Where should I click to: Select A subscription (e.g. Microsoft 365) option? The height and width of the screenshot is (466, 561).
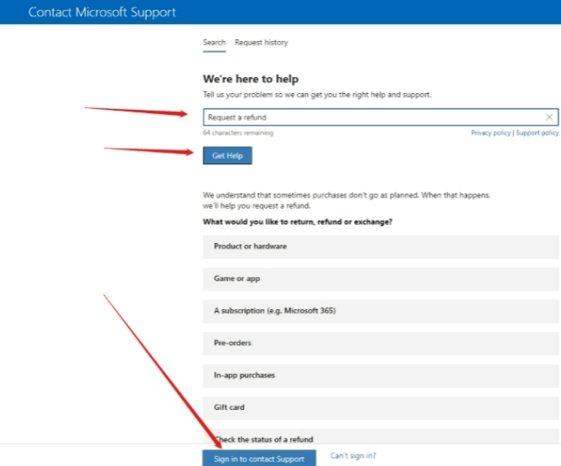tap(381, 311)
